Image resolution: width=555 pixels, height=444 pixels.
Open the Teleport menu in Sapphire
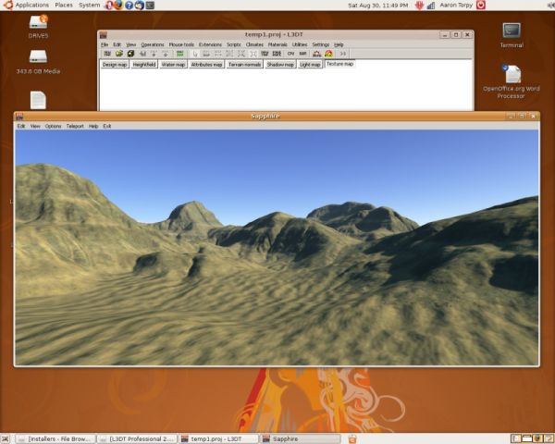[x=75, y=126]
